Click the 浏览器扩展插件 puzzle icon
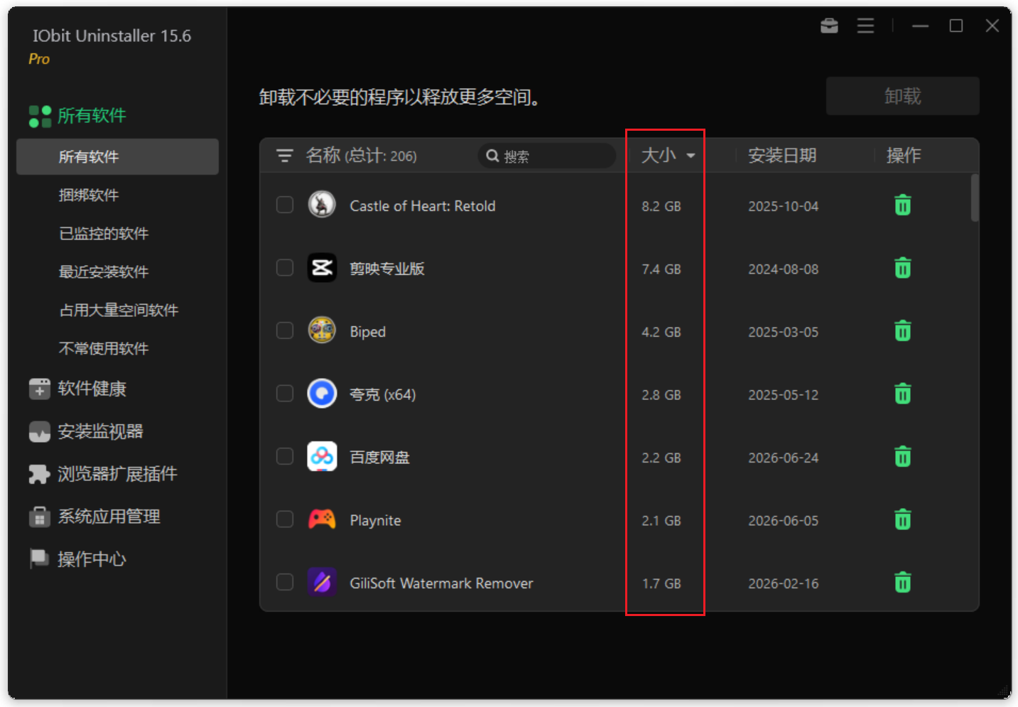The height and width of the screenshot is (707, 1018). click(x=39, y=475)
